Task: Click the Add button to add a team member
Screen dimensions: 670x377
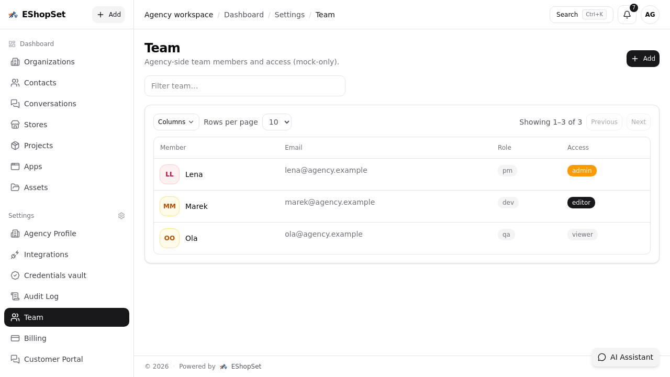Action: pyautogui.click(x=643, y=59)
